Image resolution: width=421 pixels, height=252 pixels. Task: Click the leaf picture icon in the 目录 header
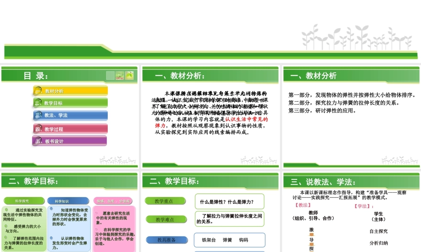click(129, 76)
